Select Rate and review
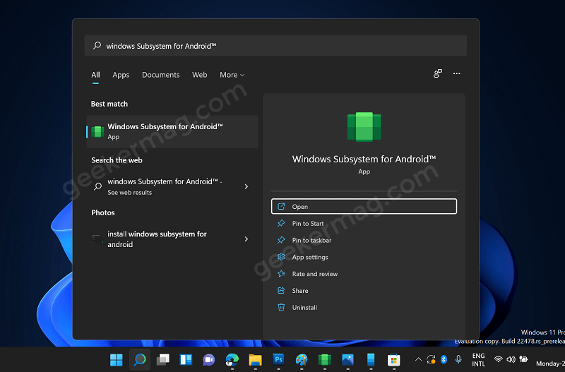The height and width of the screenshot is (372, 565). pos(364,274)
